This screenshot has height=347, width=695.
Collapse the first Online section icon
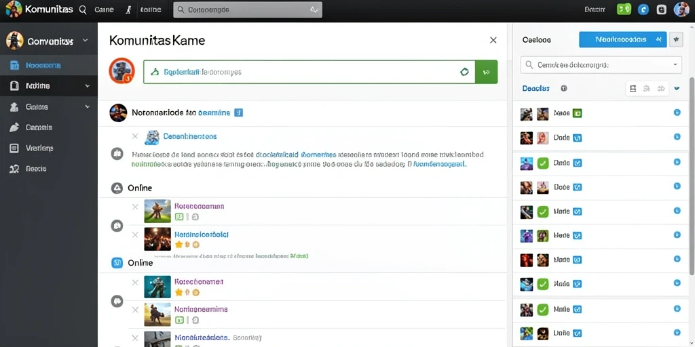[x=117, y=188]
